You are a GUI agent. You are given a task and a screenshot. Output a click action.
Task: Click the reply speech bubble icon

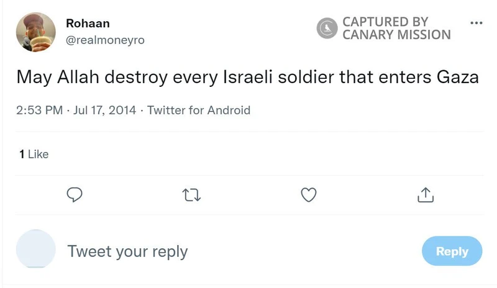pyautogui.click(x=75, y=196)
